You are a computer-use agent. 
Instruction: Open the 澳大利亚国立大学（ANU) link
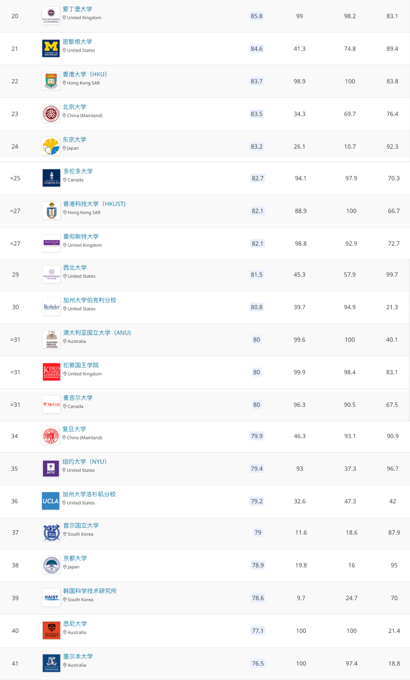coord(97,333)
